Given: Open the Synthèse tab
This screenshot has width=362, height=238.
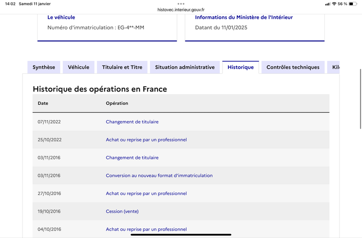Looking at the screenshot, I should click(x=44, y=67).
